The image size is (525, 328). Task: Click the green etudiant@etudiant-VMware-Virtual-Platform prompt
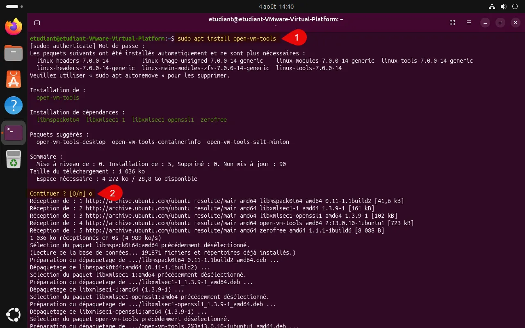[x=97, y=39]
